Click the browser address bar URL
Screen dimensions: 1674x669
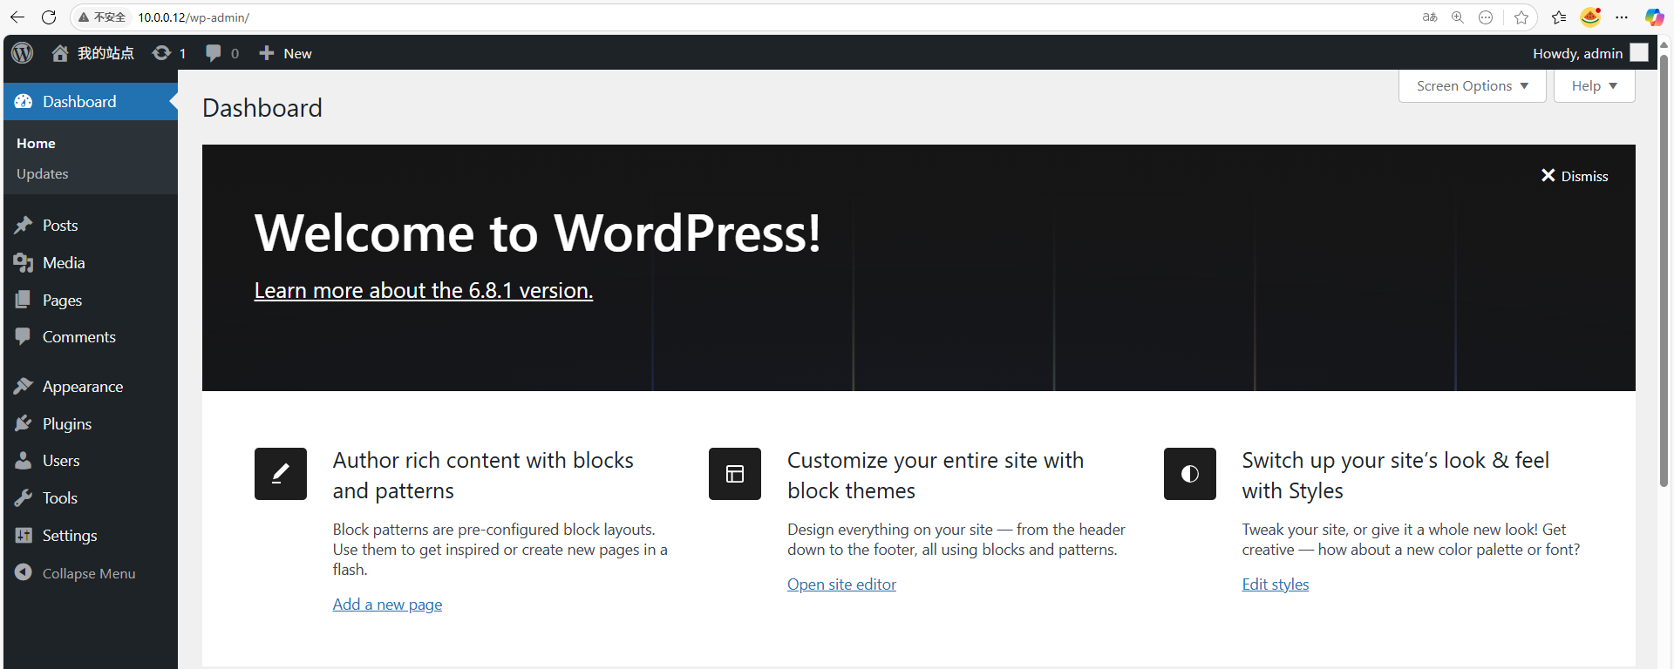pos(194,17)
